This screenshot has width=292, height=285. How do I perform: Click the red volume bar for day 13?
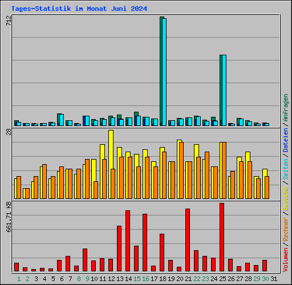click(x=119, y=249)
